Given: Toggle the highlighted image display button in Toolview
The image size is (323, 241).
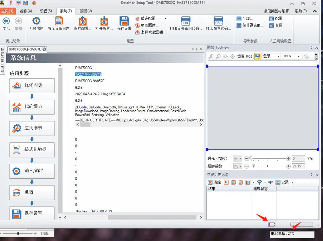Looking at the screenshot, I should (257, 56).
